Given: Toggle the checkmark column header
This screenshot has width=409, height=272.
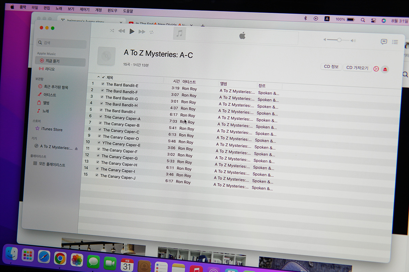Looking at the screenshot, I should pyautogui.click(x=103, y=77).
